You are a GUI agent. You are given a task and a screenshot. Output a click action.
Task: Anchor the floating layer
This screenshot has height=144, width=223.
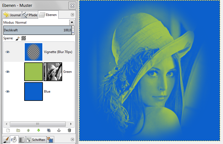tap(59, 130)
